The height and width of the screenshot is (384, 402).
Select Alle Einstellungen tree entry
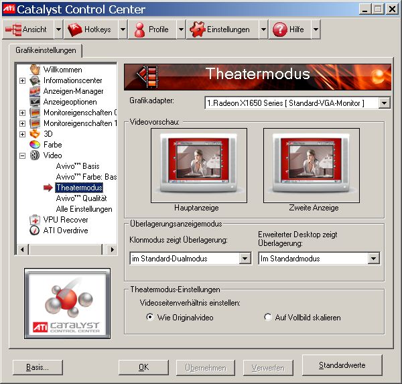84,209
